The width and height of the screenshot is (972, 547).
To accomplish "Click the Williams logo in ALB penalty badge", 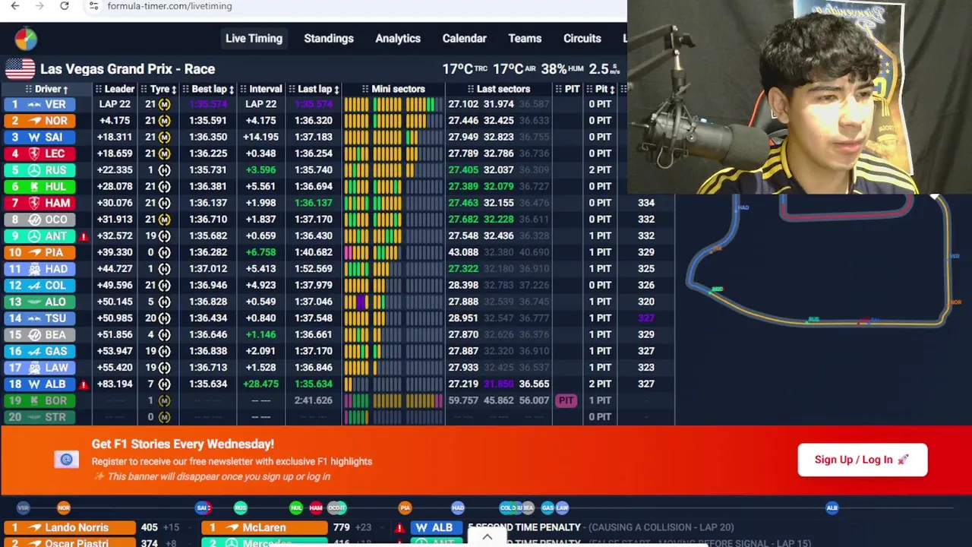I will (x=421, y=527).
